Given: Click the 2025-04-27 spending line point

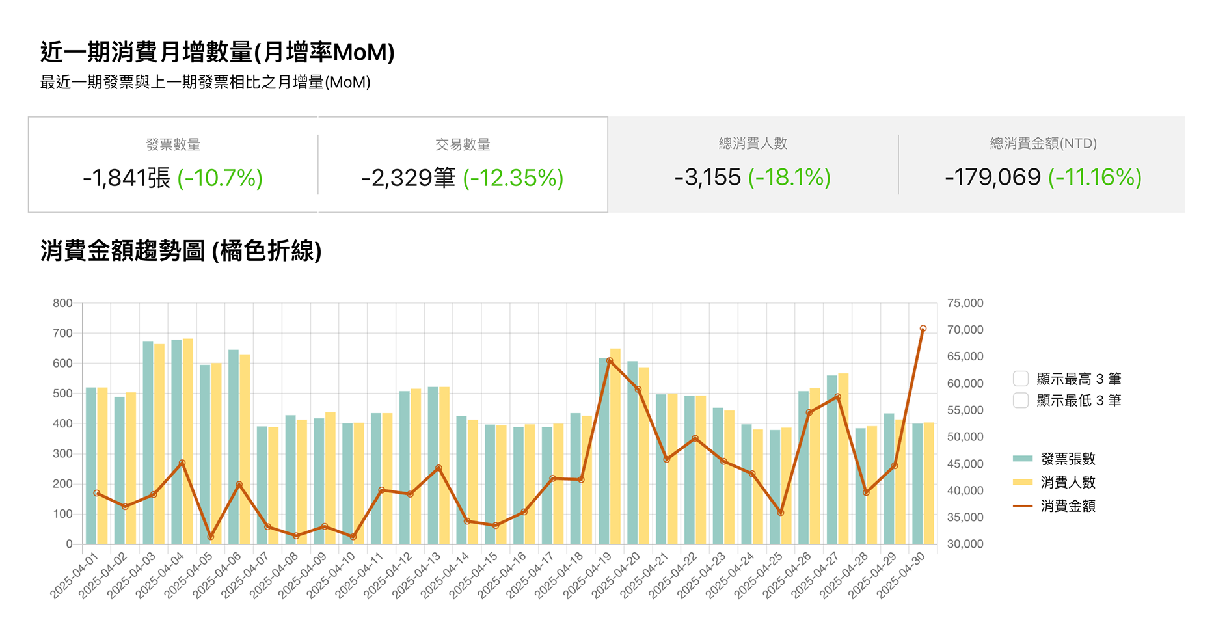Looking at the screenshot, I should click(x=837, y=397).
